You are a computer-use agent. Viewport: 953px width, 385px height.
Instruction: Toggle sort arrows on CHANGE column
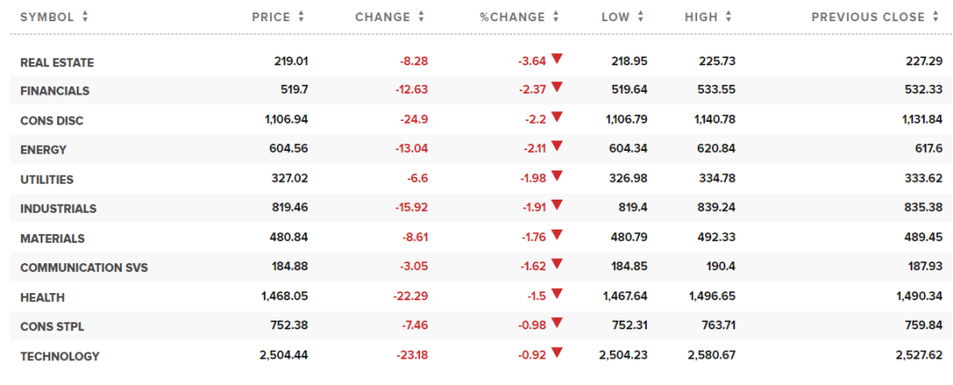(x=421, y=17)
